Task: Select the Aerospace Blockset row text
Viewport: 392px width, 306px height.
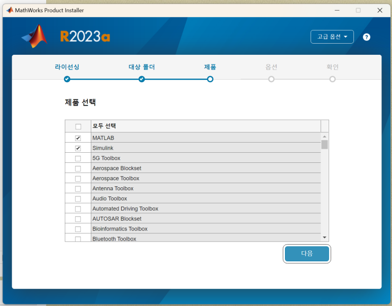Action: 117,168
